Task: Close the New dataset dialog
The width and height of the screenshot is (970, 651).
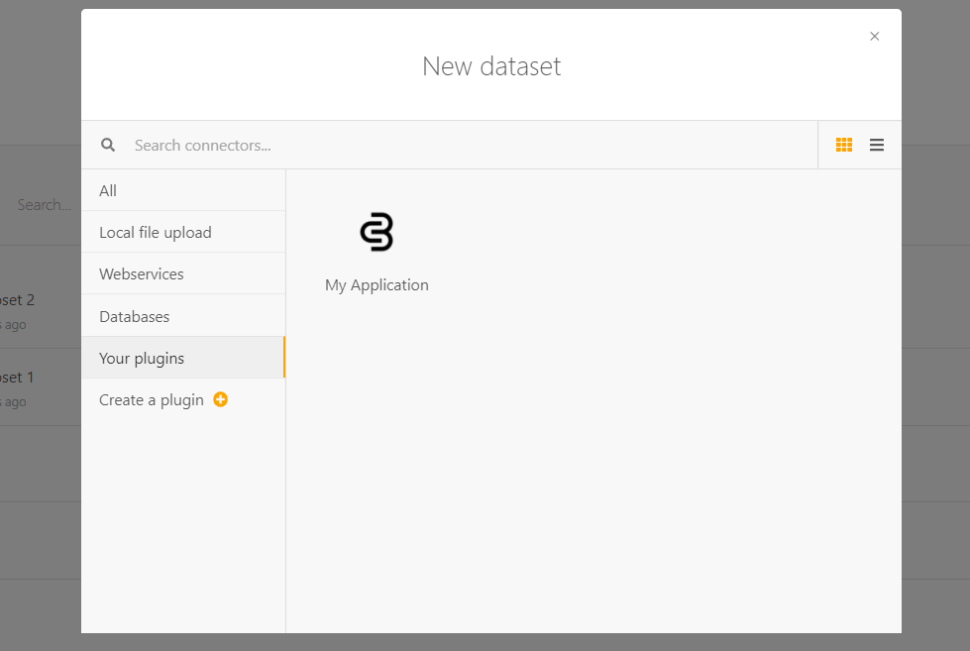Action: coord(874,37)
